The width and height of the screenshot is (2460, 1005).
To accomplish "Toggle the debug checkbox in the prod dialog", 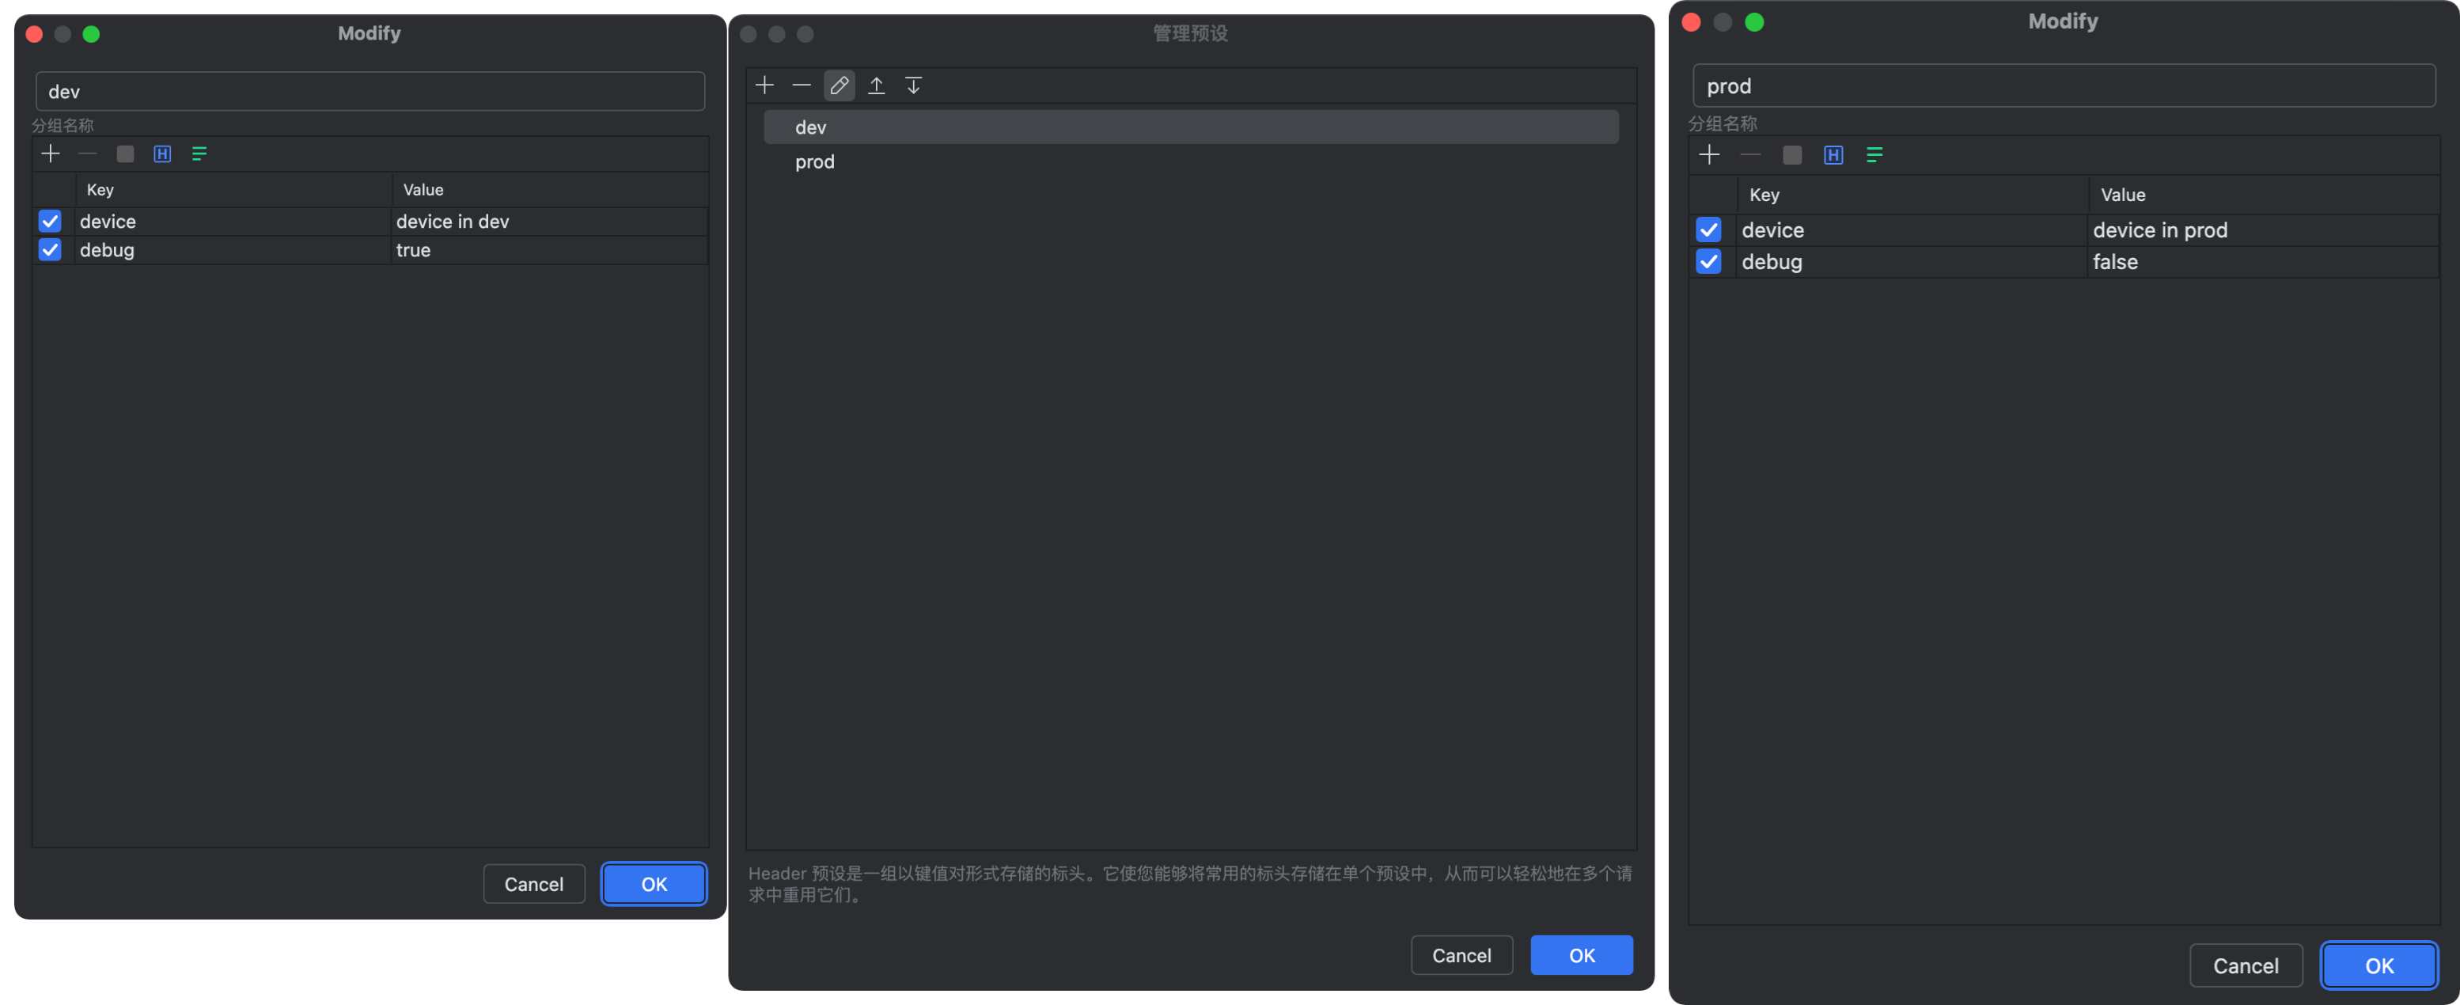I will point(1708,262).
